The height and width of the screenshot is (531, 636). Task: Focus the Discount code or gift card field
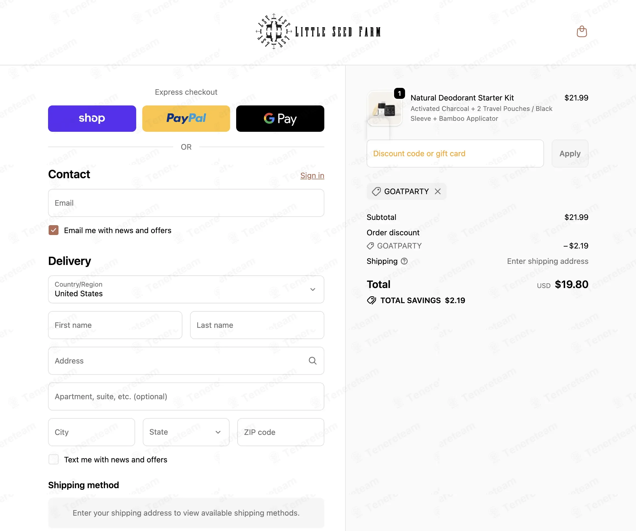pyautogui.click(x=455, y=153)
